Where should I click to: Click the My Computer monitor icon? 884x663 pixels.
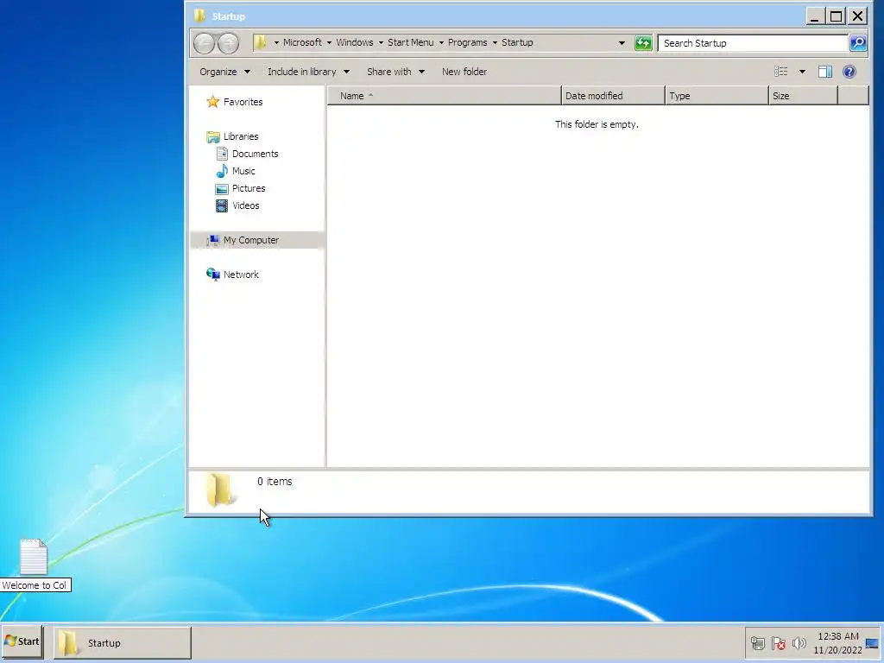[x=212, y=240]
